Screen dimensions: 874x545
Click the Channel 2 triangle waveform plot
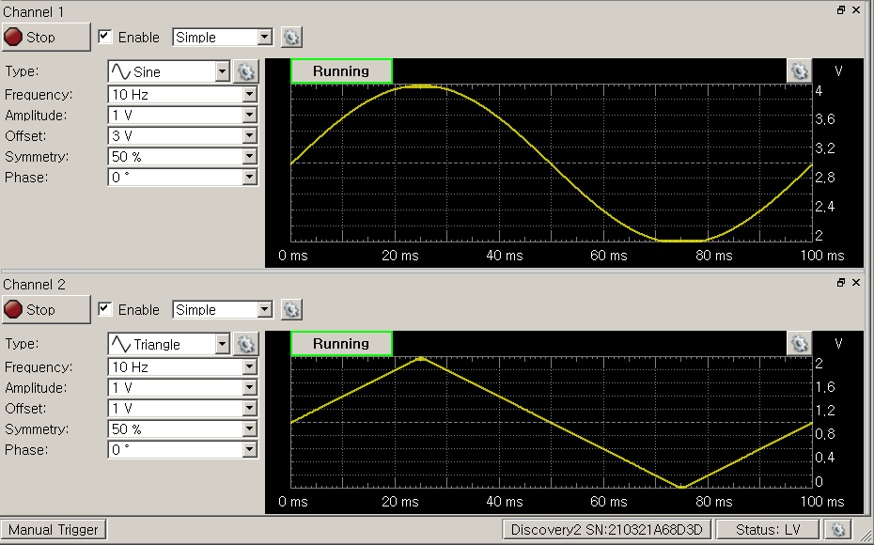pos(552,423)
